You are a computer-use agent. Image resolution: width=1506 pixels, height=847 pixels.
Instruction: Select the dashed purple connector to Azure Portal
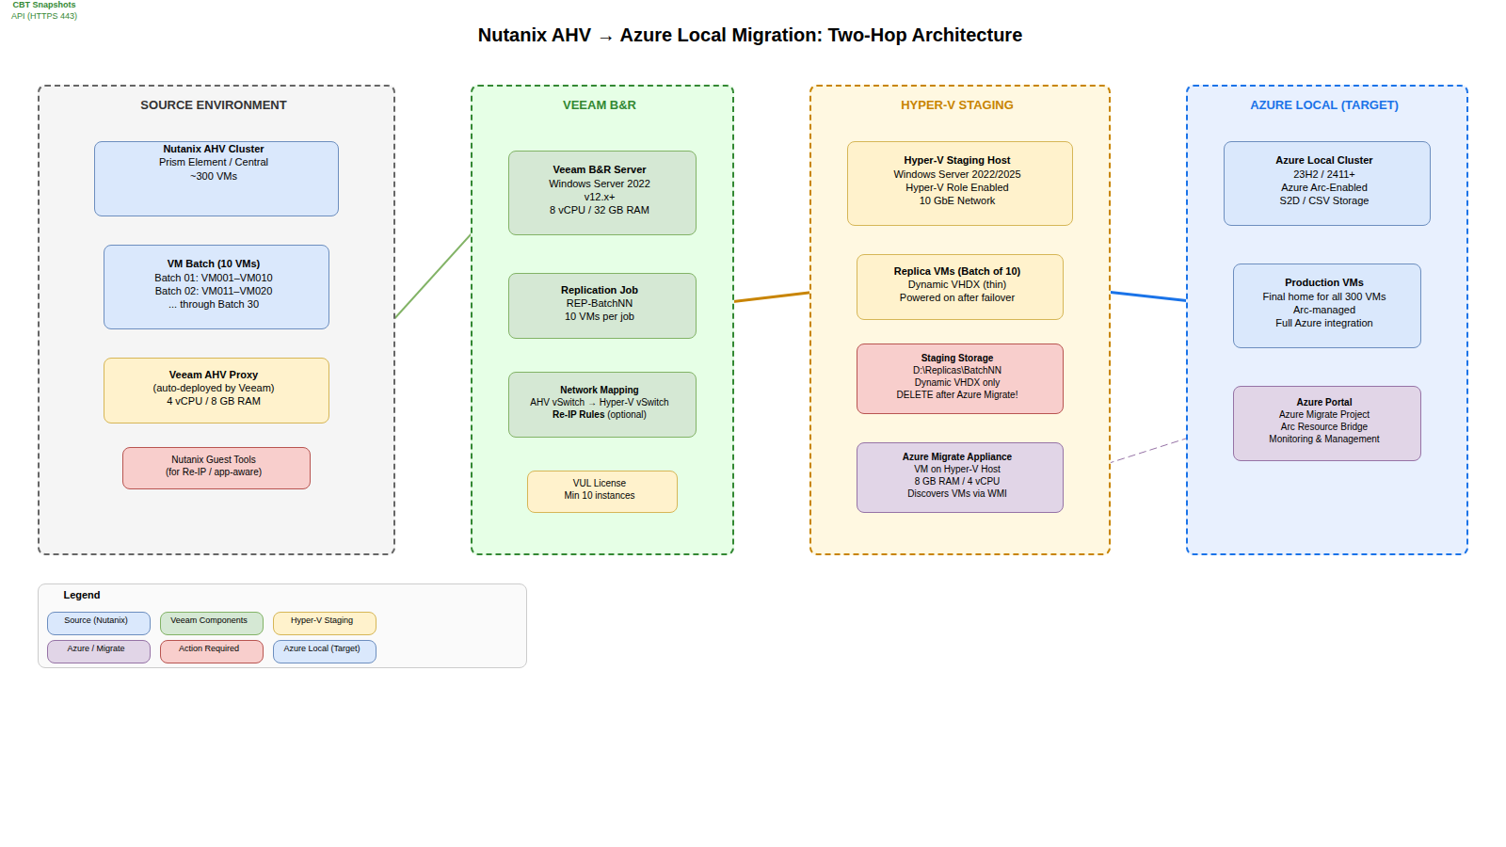tap(1148, 450)
